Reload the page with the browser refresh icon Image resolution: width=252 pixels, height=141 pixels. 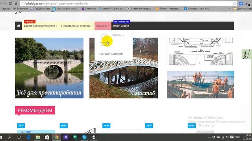tap(10, 4)
